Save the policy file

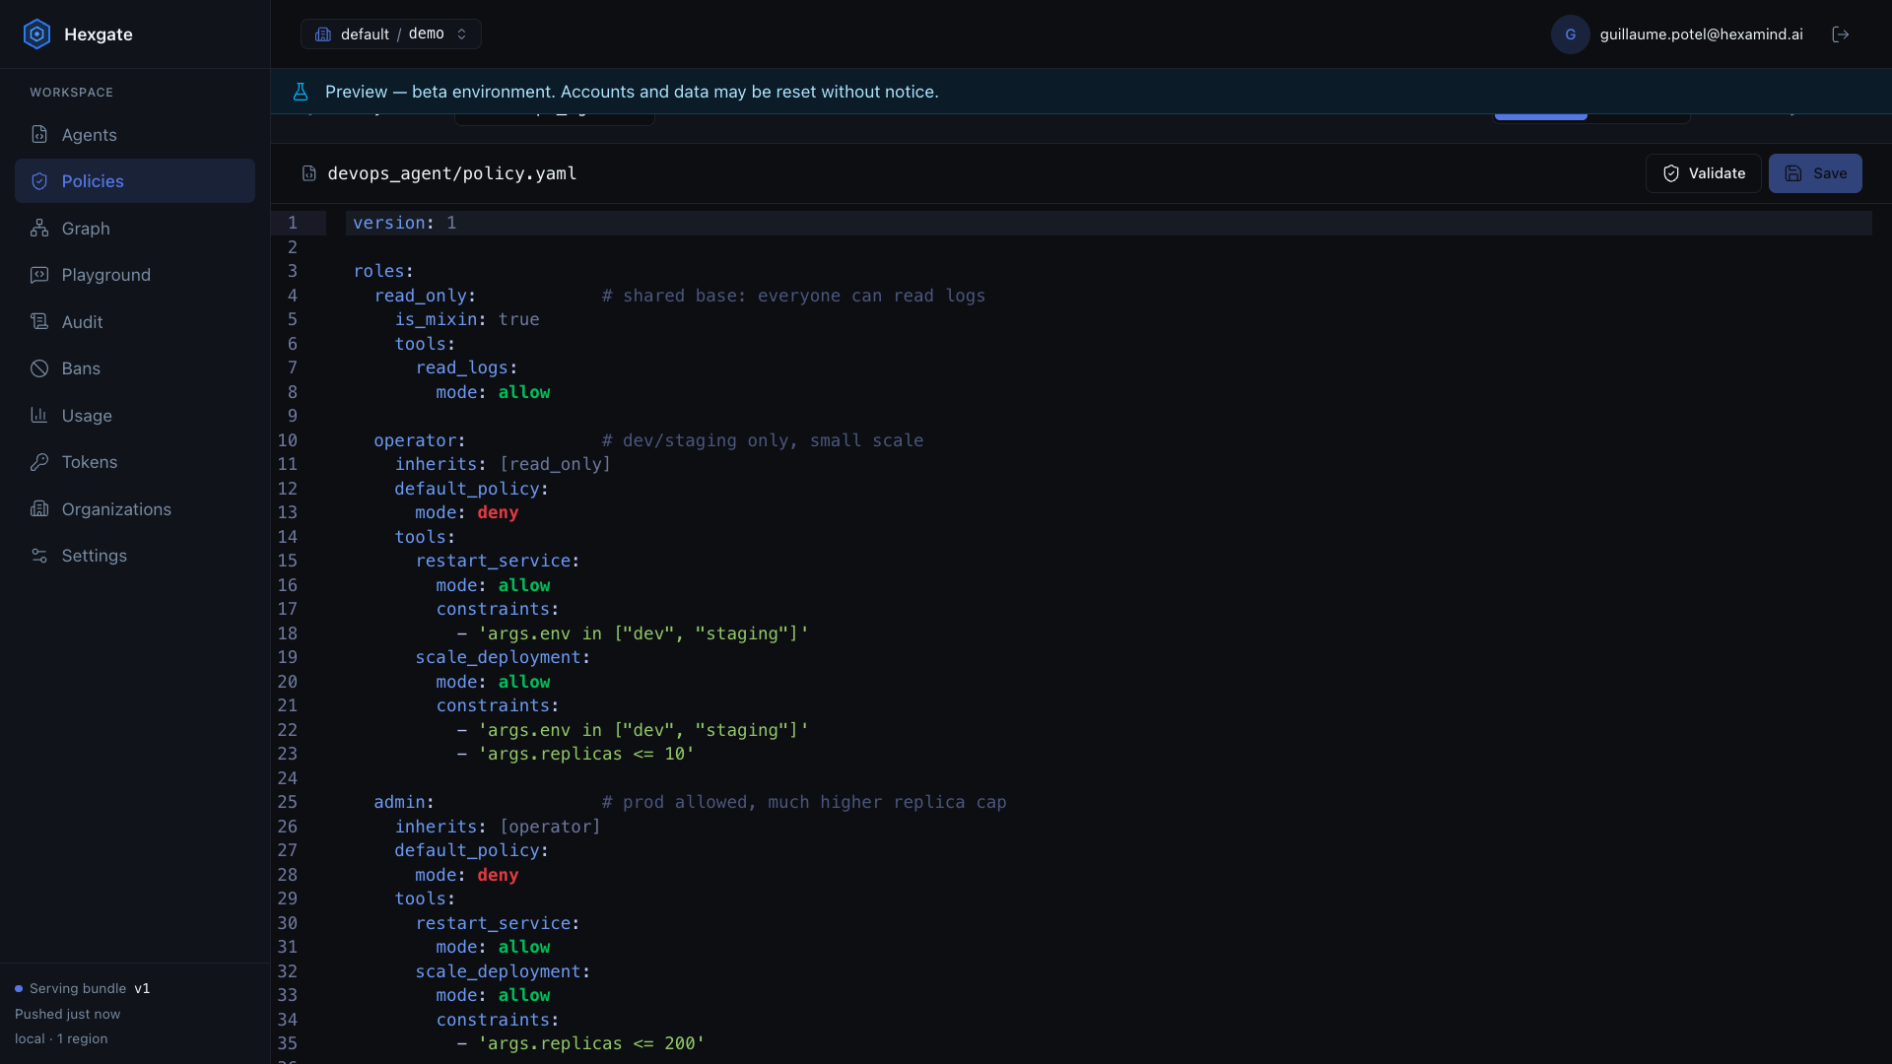1815,173
